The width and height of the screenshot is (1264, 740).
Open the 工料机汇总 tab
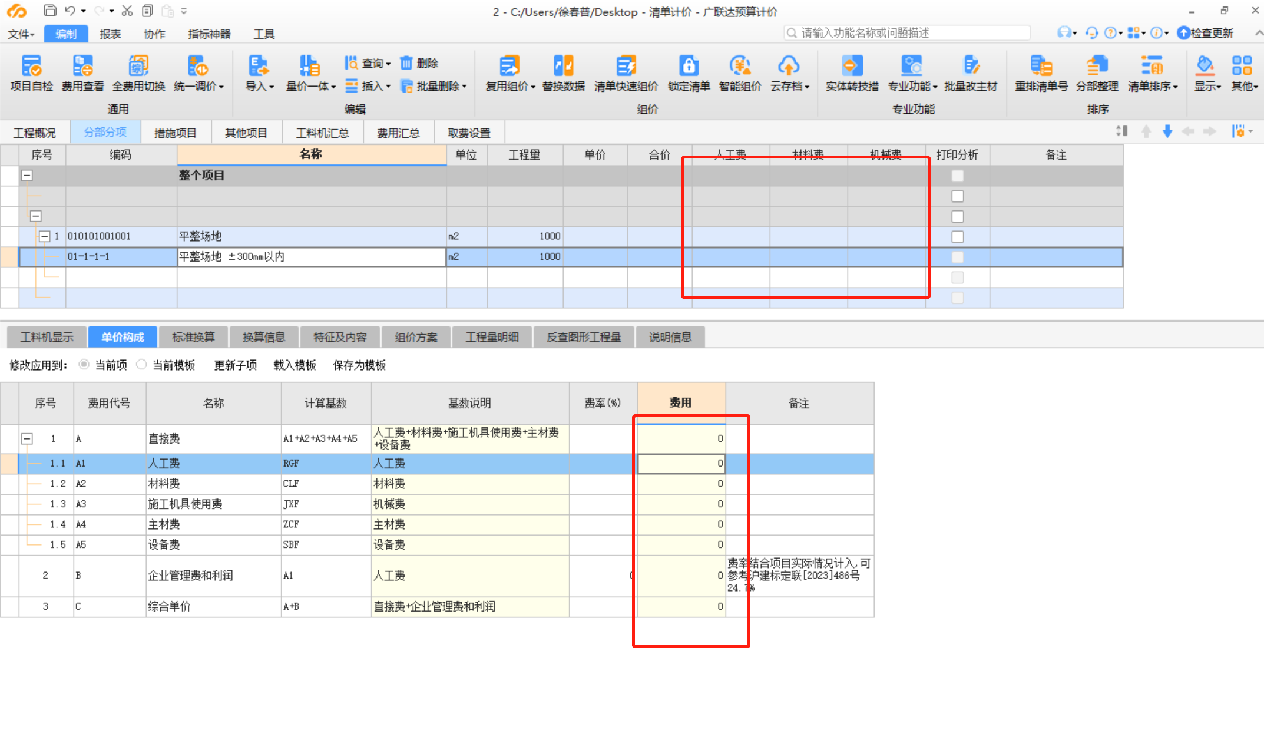point(322,133)
